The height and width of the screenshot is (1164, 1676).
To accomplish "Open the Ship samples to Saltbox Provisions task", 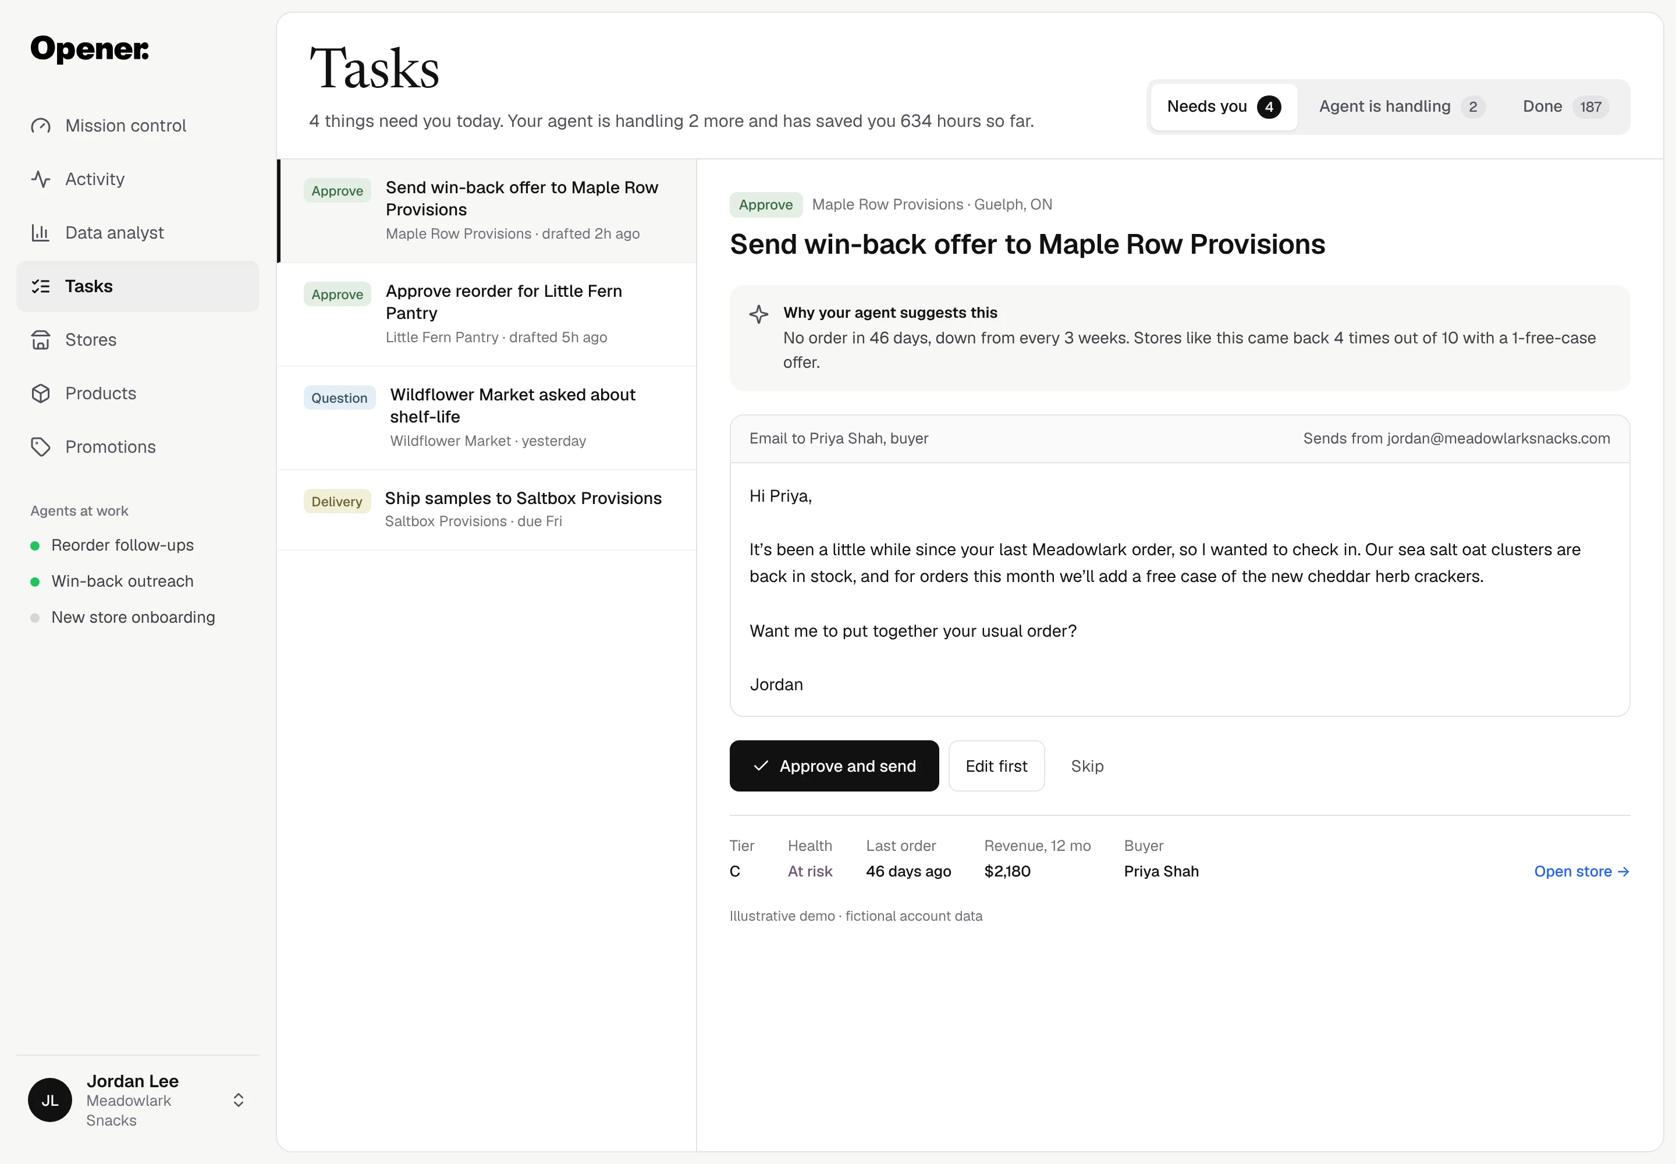I will [487, 510].
